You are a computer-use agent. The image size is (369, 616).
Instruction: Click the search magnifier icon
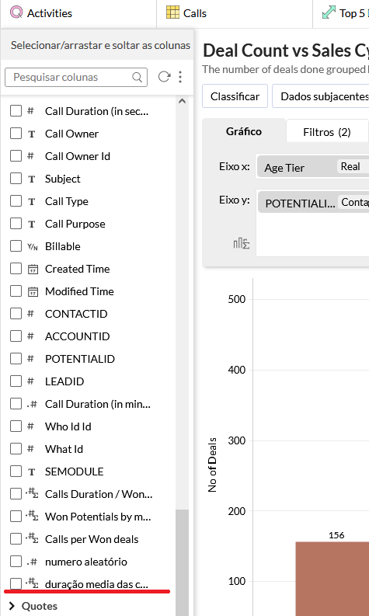[138, 78]
